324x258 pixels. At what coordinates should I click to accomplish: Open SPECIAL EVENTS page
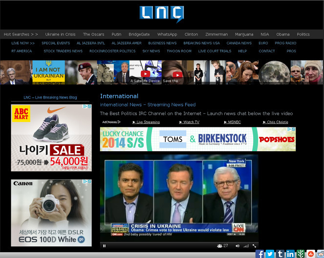point(56,43)
